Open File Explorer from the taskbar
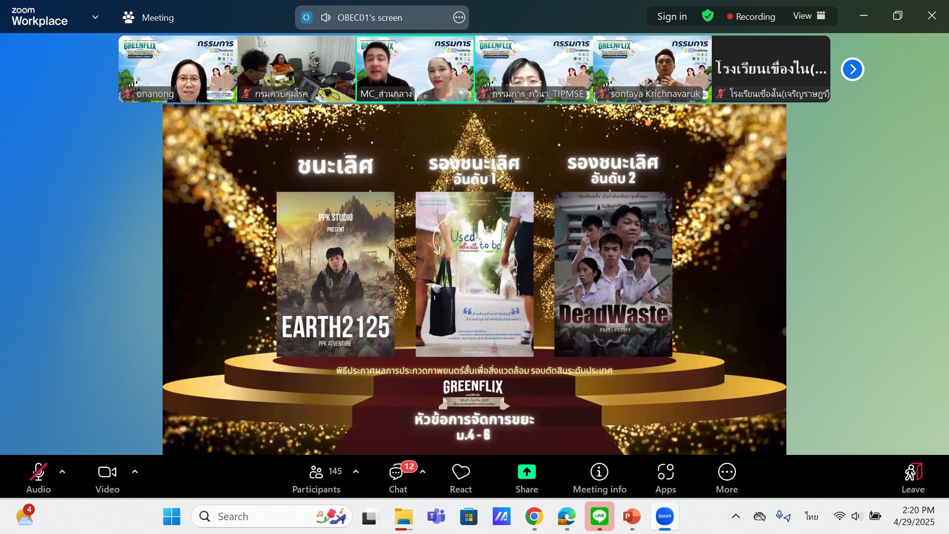 (403, 517)
